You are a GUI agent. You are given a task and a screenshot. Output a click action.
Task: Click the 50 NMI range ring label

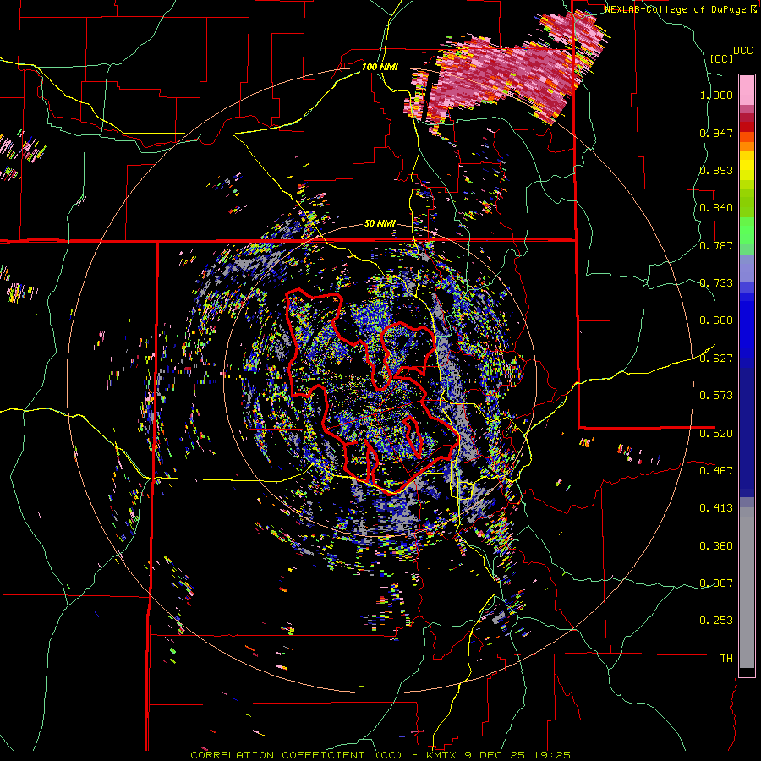(x=380, y=224)
